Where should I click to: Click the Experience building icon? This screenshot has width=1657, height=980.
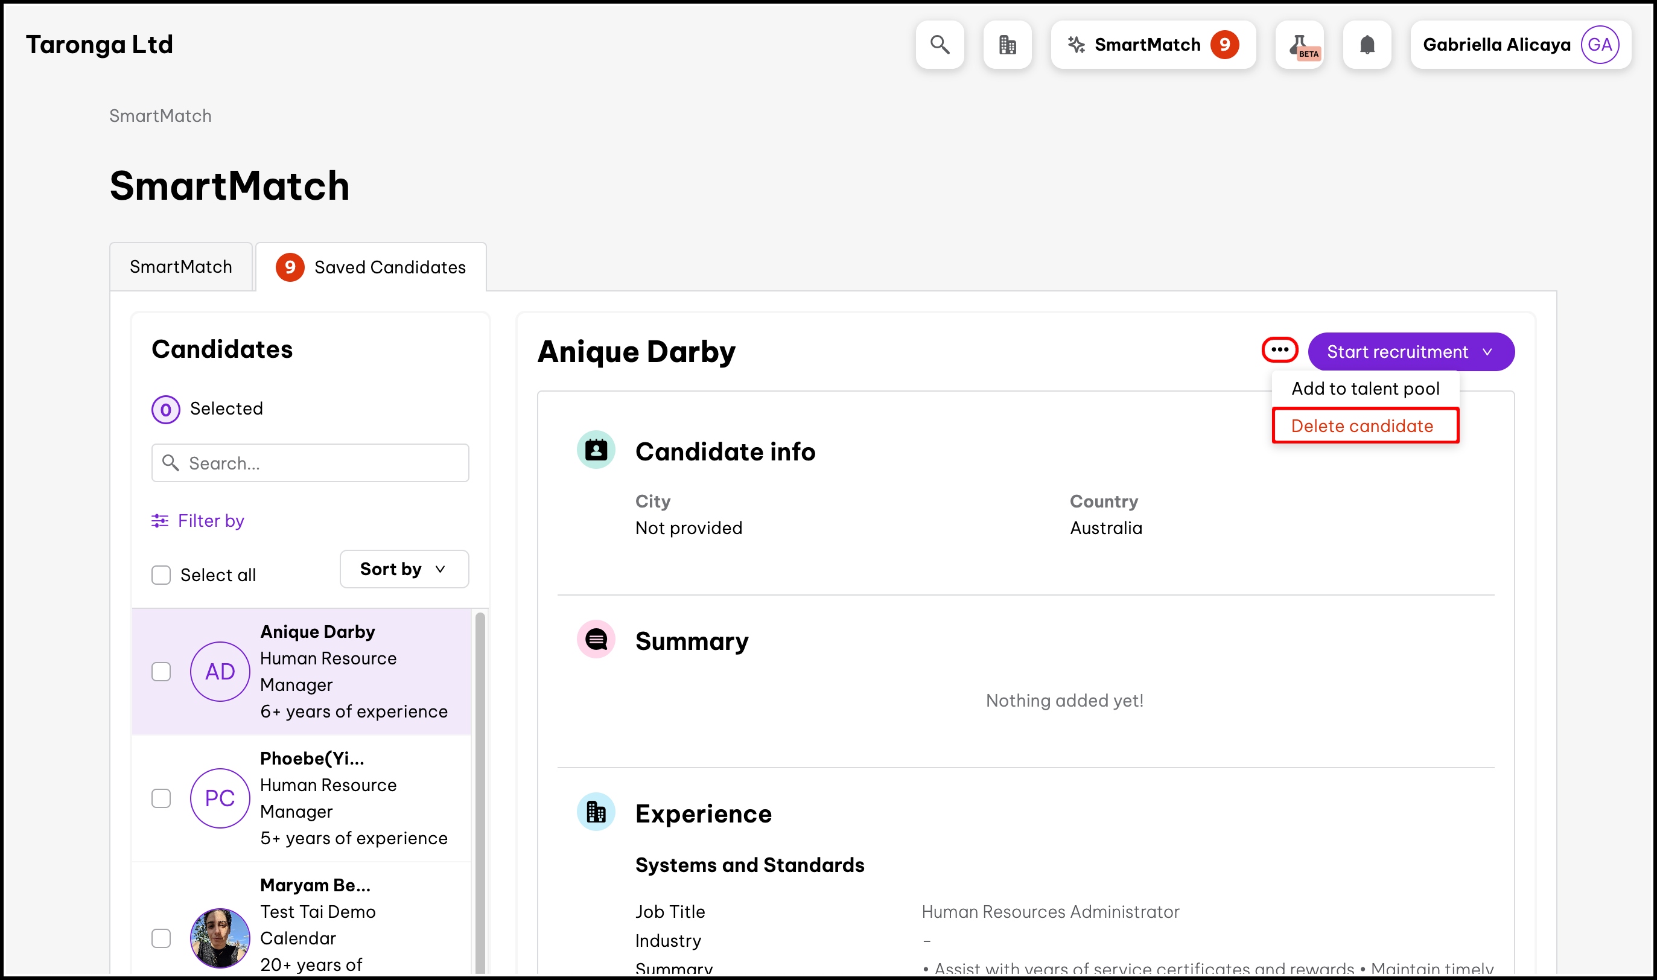point(596,812)
